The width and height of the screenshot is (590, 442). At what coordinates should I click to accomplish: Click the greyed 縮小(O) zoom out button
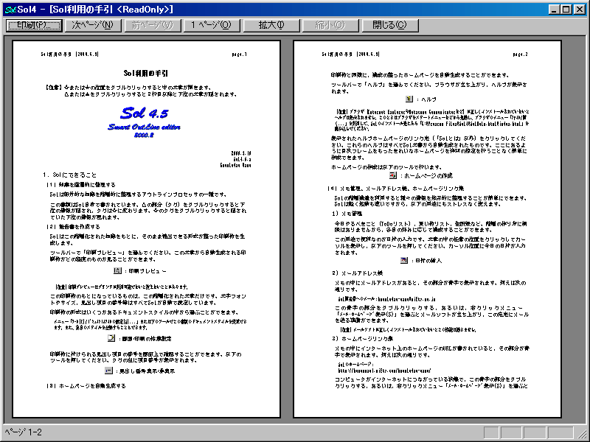pos(330,25)
